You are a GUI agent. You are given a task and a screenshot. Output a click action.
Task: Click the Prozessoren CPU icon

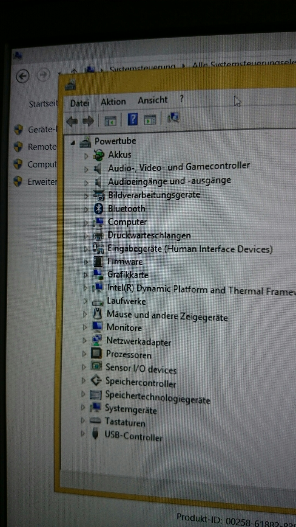[x=96, y=353]
